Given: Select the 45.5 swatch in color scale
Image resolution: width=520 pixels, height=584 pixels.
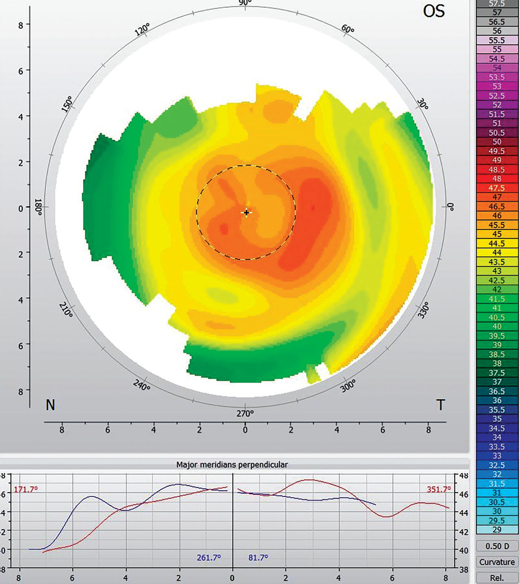Looking at the screenshot, I should tap(497, 225).
